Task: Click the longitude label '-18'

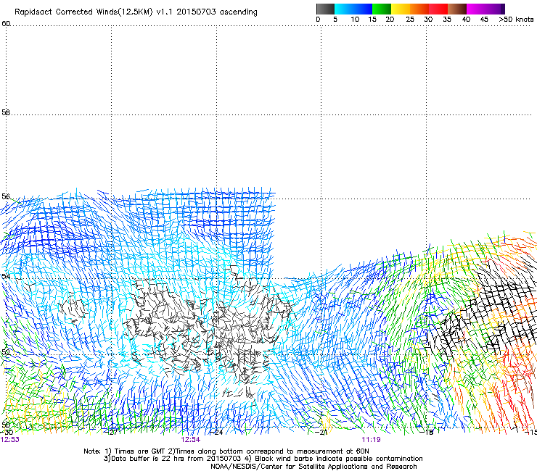Action: (428, 433)
